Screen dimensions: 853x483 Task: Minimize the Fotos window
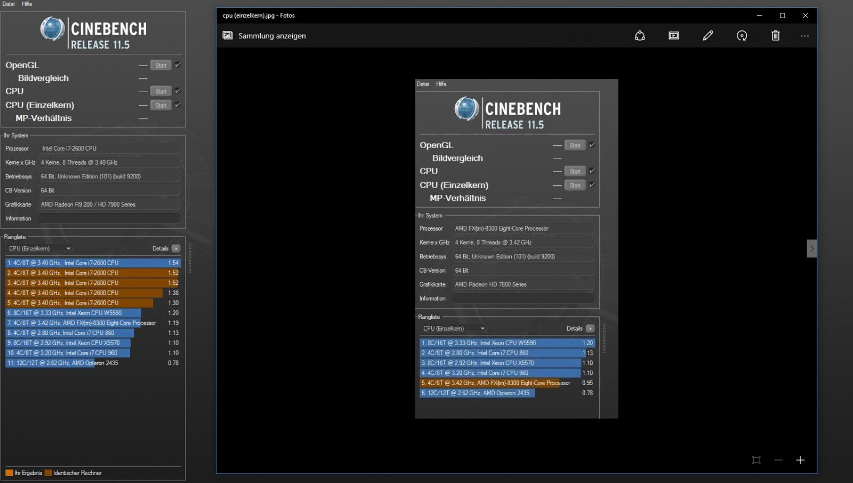pos(759,15)
